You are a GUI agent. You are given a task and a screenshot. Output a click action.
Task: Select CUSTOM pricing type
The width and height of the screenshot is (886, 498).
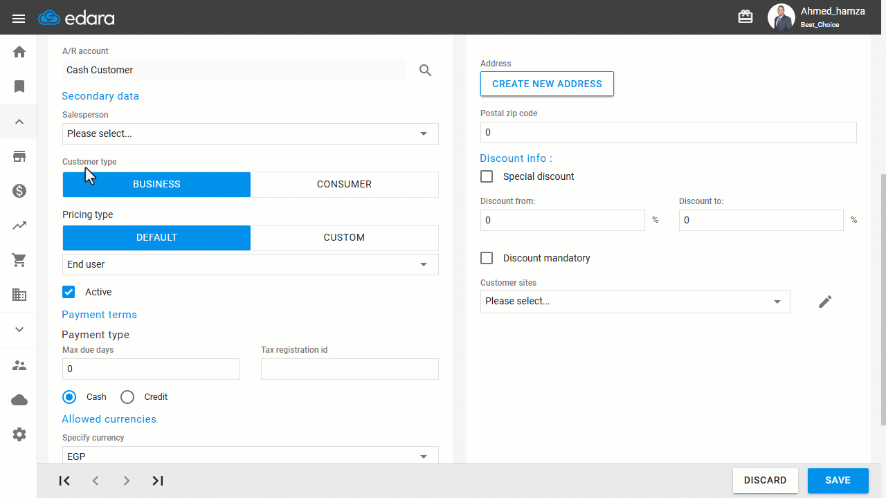344,237
